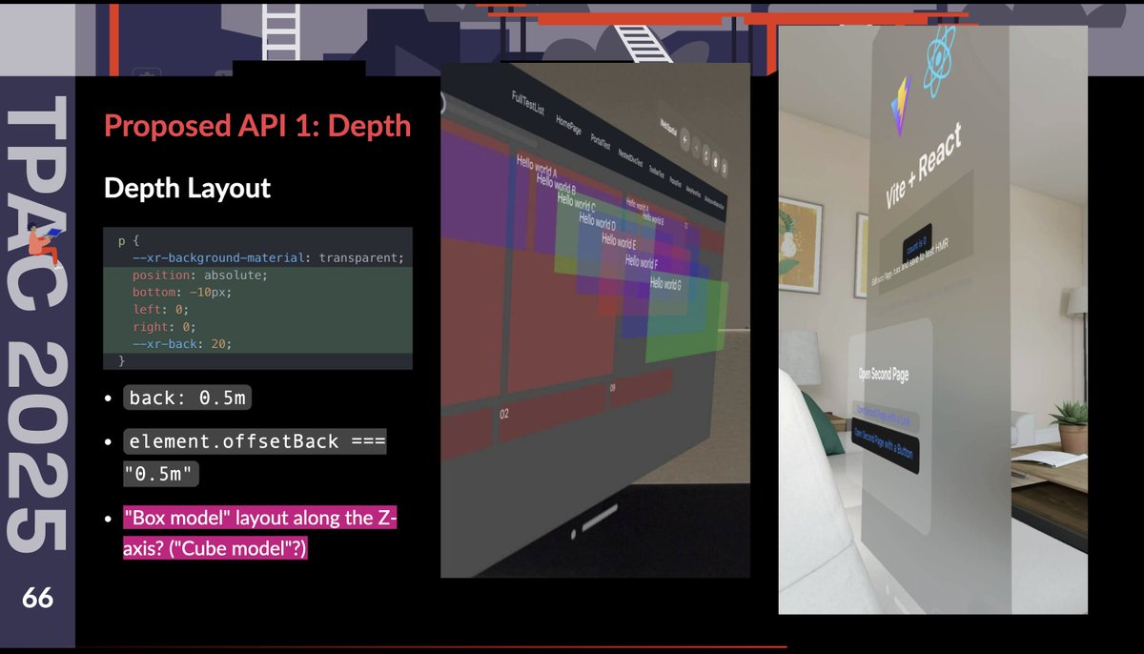
Task: Click the 'back: 0.5m' bullet
Action: point(187,398)
